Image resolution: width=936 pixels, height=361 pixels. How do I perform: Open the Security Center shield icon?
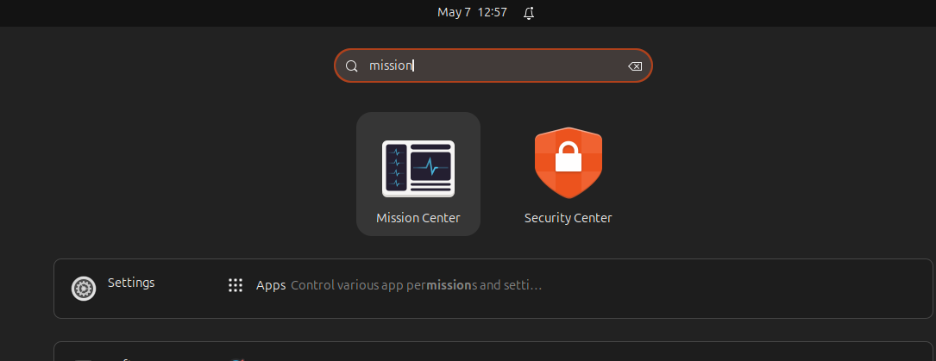click(568, 163)
